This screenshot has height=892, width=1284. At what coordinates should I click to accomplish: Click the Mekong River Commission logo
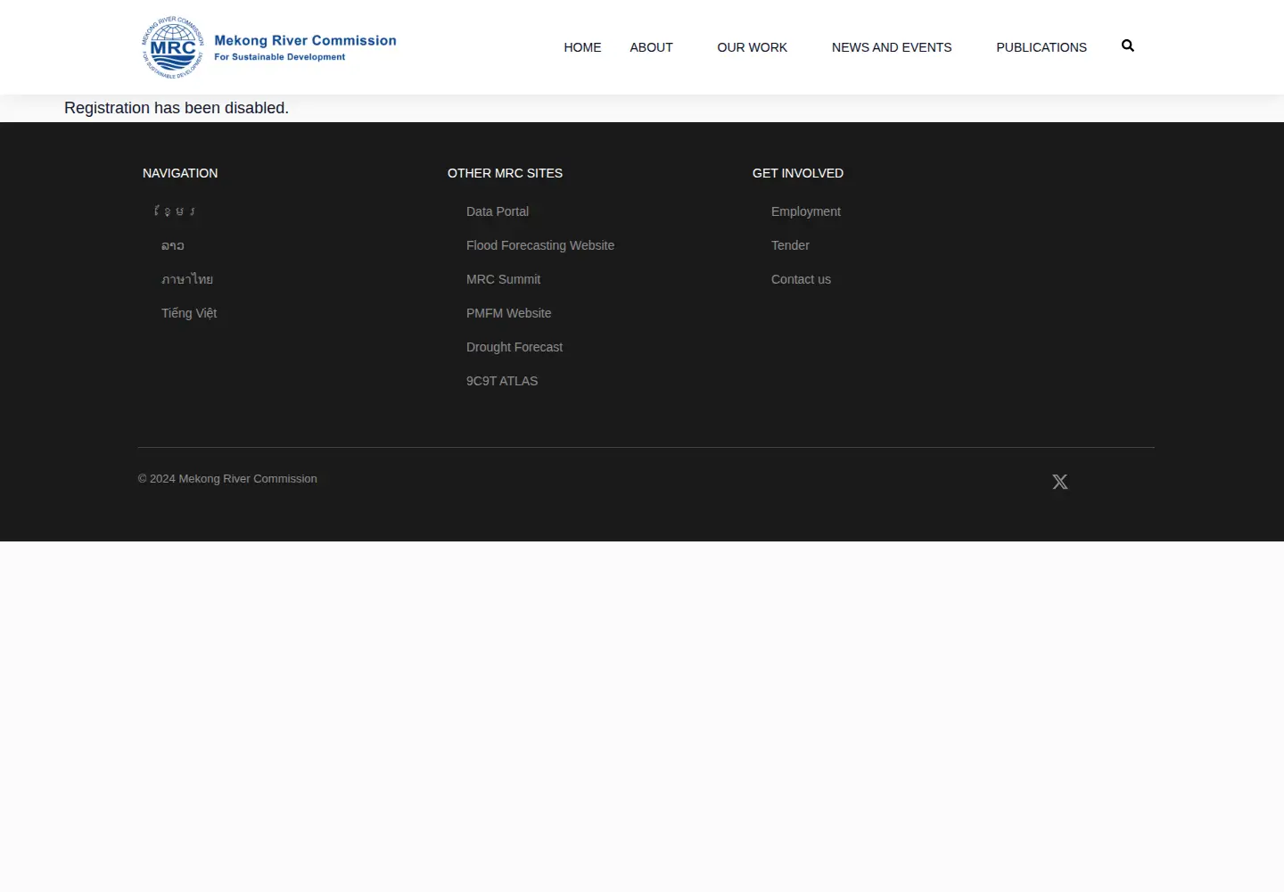268,47
